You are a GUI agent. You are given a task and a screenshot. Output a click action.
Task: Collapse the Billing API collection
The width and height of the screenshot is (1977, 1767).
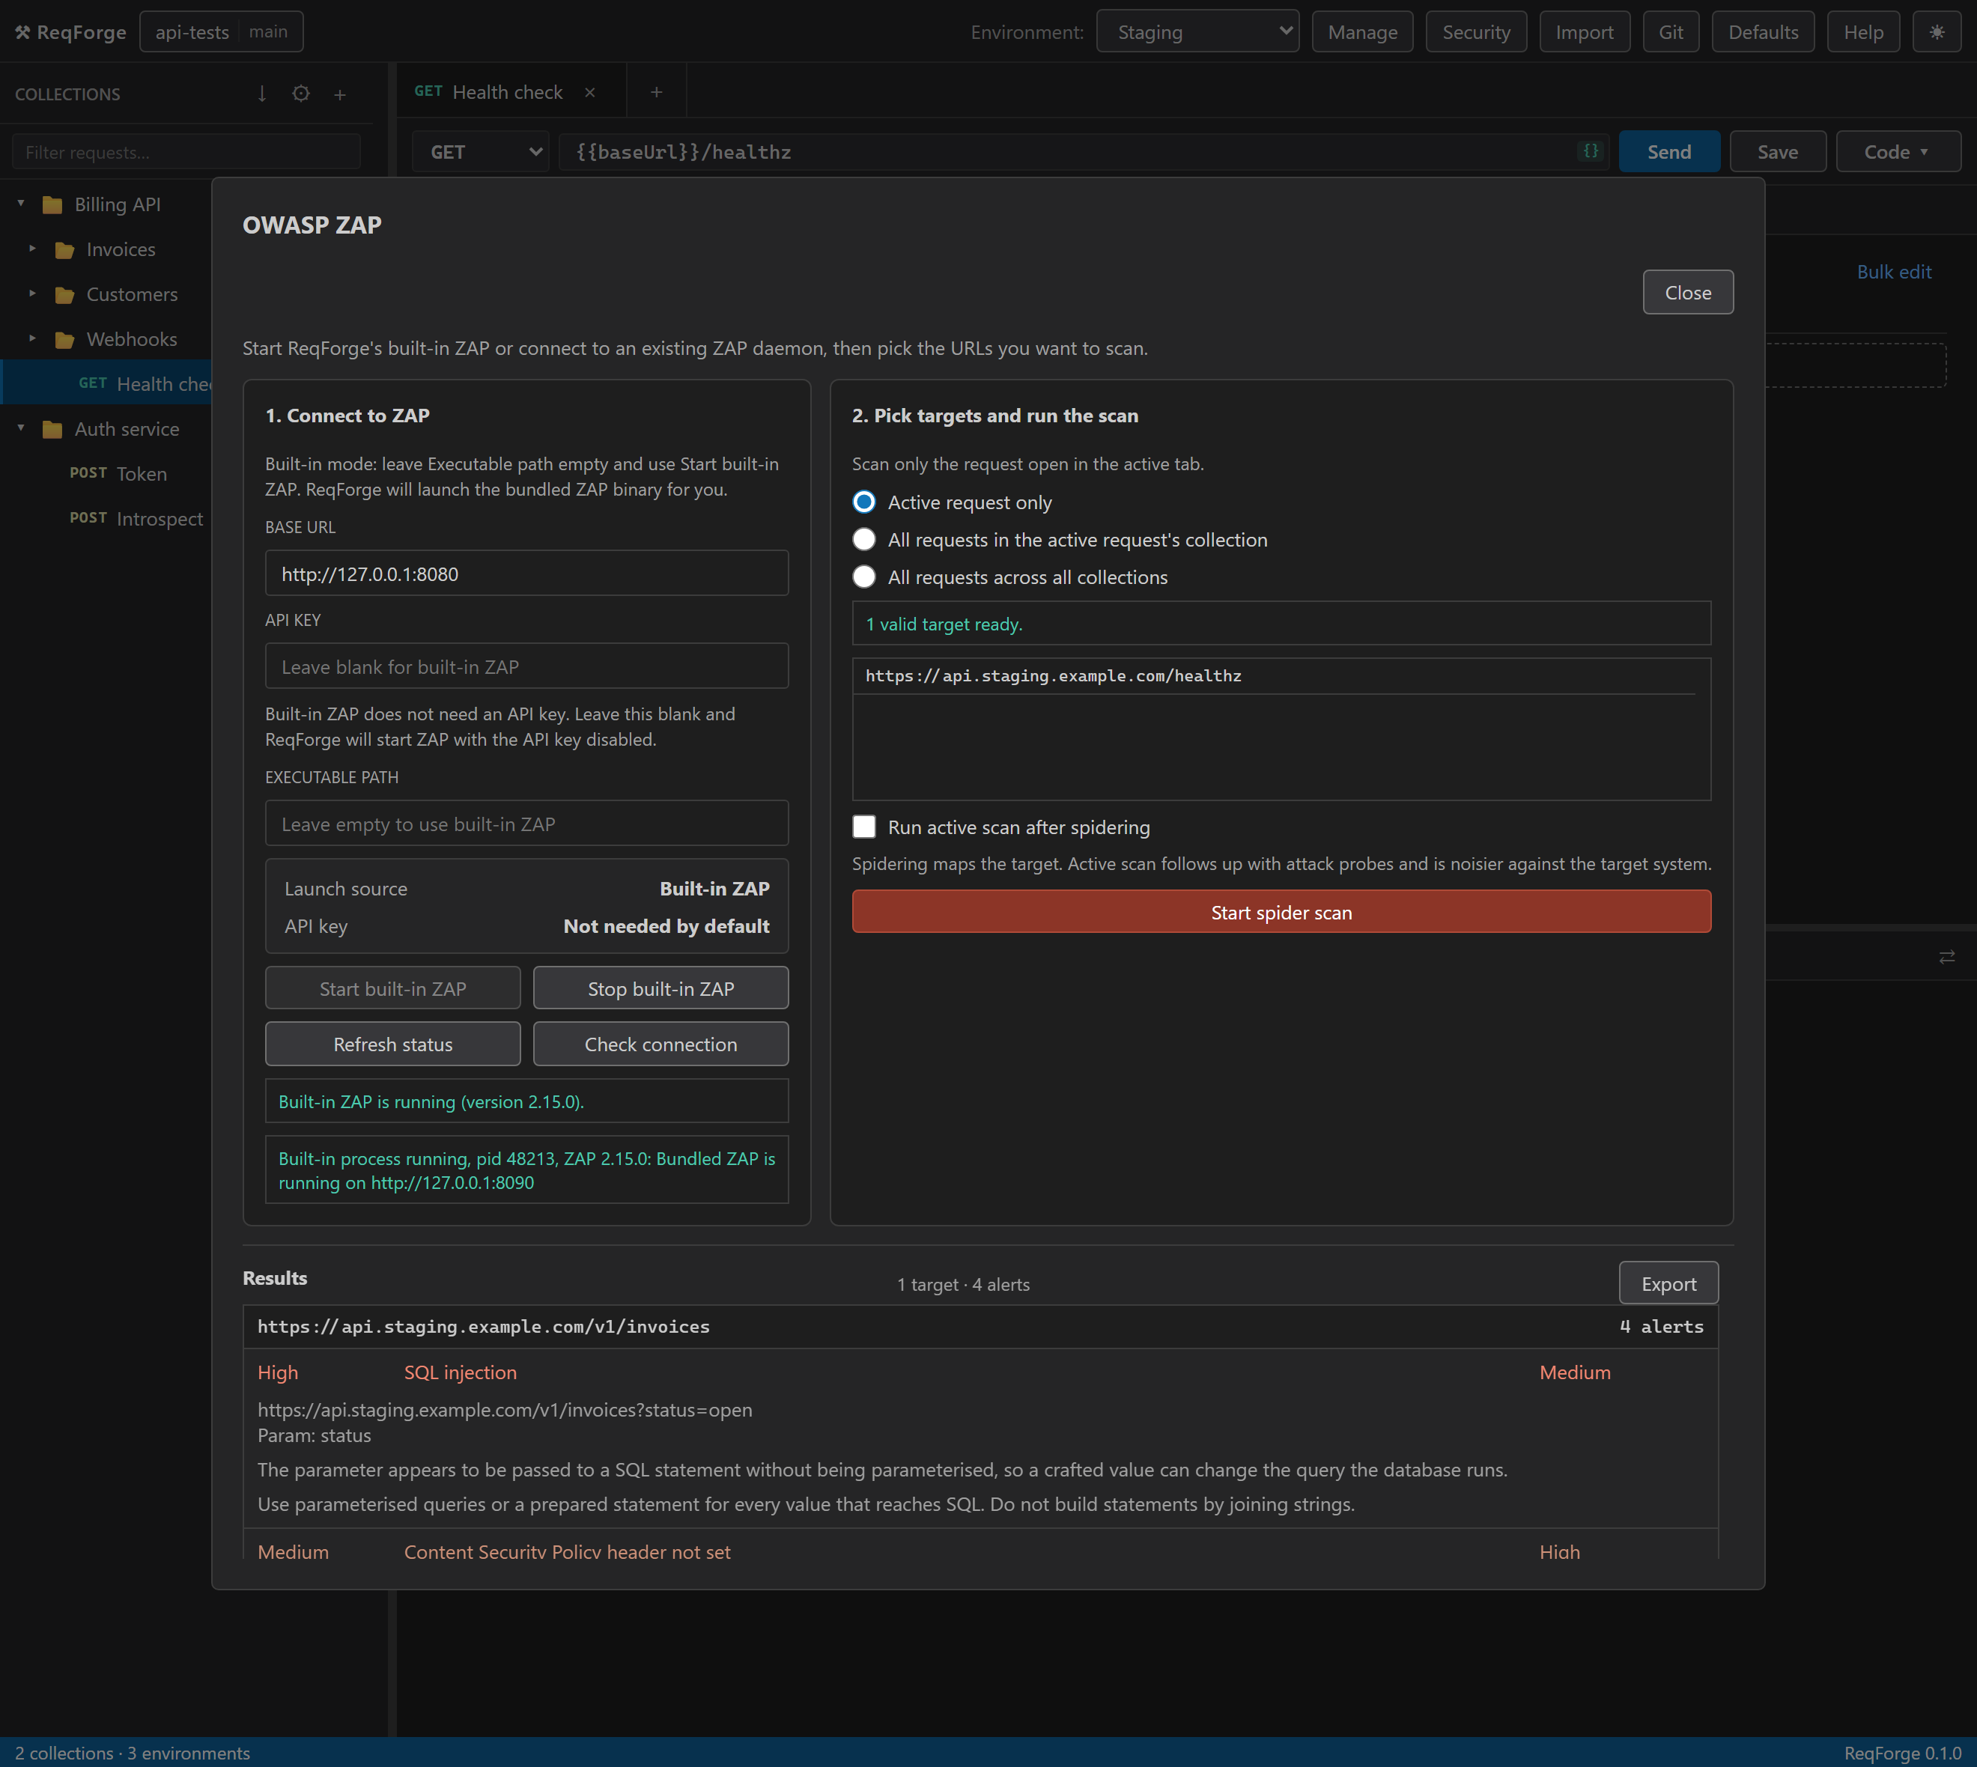pyautogui.click(x=22, y=204)
